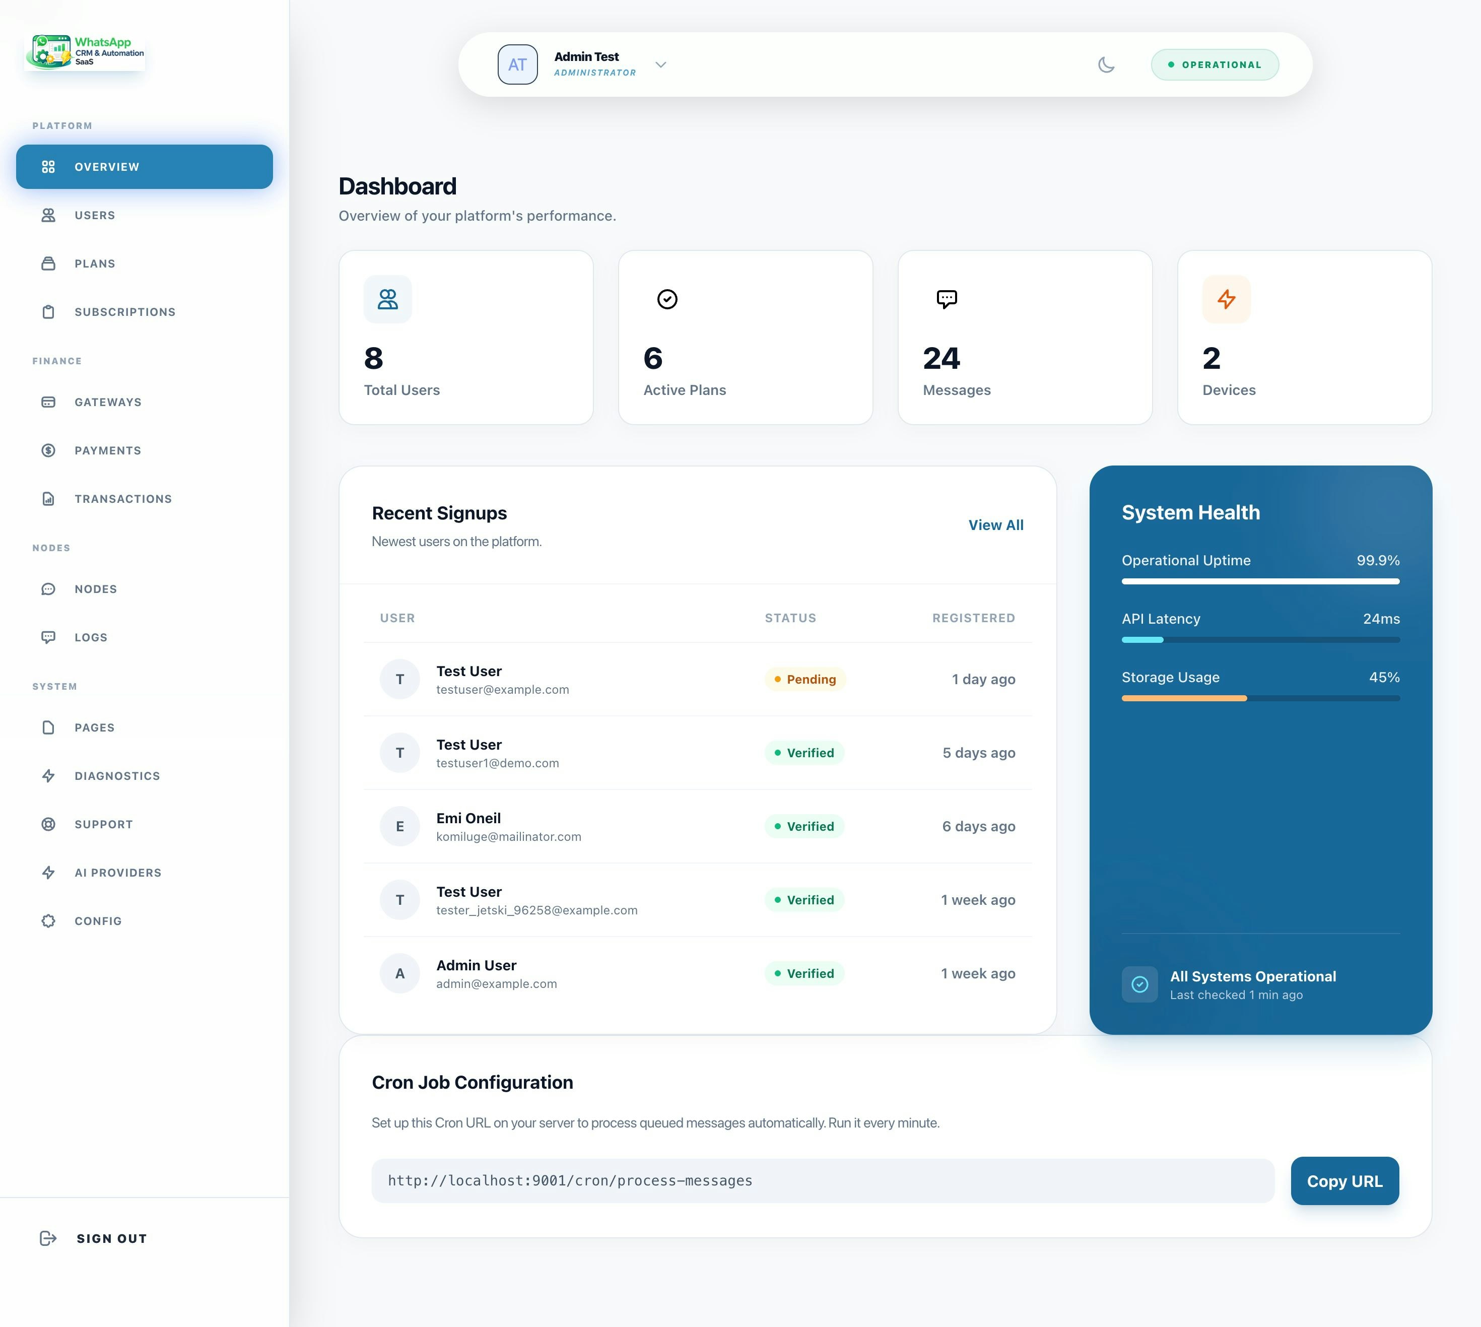Go to the Diagnostics page
The width and height of the screenshot is (1481, 1327).
145,776
